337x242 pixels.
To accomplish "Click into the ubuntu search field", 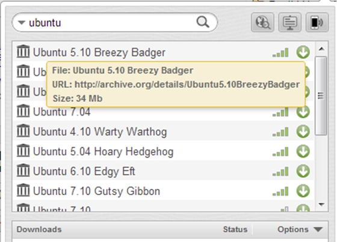I will [x=111, y=22].
